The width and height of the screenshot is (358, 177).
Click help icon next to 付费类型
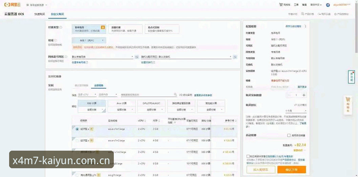pyautogui.click(x=61, y=27)
